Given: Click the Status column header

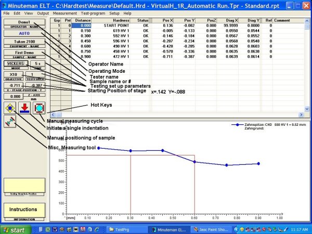Looking at the screenshot, I should [x=139, y=20].
